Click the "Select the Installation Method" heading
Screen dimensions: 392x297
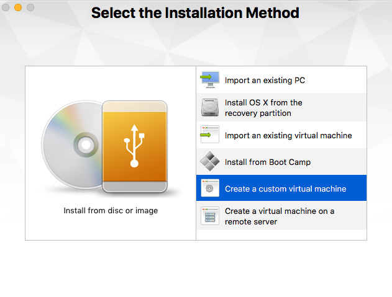click(195, 13)
